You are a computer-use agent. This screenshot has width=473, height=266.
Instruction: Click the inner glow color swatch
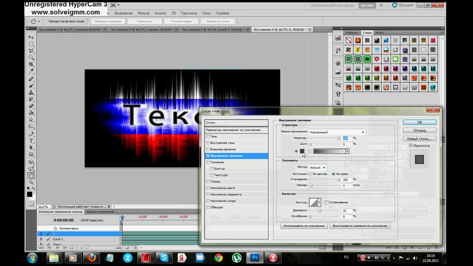[302, 151]
